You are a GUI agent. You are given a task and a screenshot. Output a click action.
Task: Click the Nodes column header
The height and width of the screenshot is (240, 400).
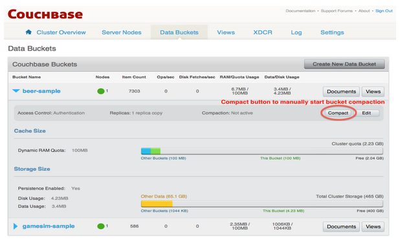(x=102, y=77)
